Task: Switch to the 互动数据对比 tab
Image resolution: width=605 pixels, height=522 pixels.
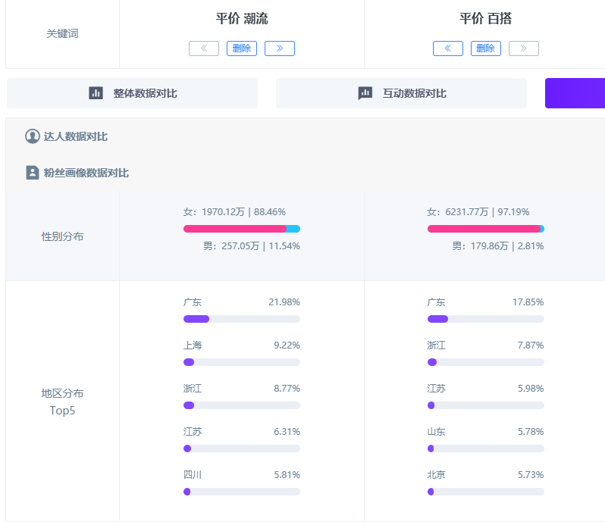Action: click(401, 93)
